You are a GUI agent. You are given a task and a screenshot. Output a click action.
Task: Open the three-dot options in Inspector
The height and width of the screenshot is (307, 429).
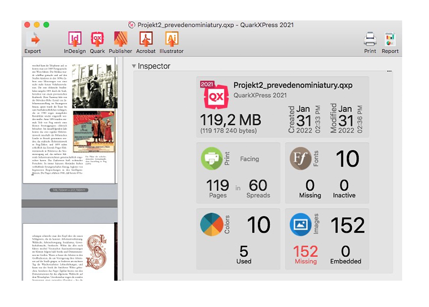pos(389,71)
